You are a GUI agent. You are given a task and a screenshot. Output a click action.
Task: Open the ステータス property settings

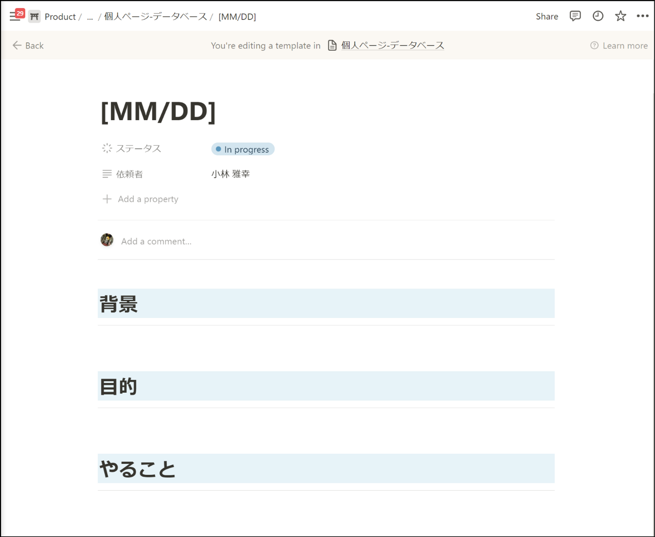click(x=131, y=148)
